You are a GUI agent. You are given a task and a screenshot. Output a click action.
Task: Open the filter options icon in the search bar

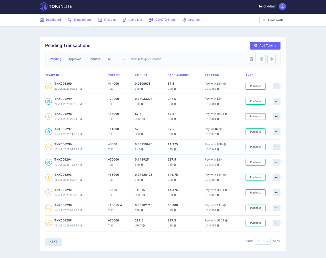tap(252, 59)
